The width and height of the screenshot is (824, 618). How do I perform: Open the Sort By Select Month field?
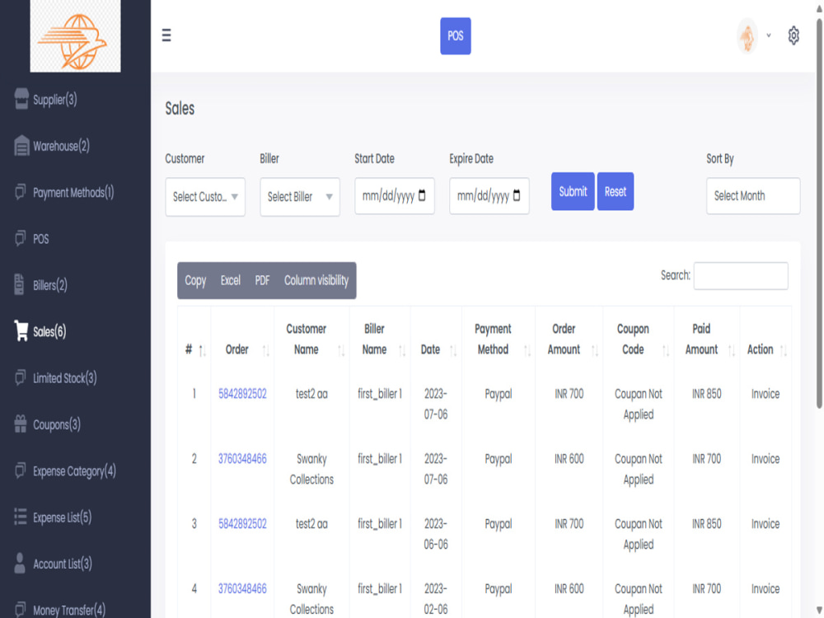(x=752, y=195)
